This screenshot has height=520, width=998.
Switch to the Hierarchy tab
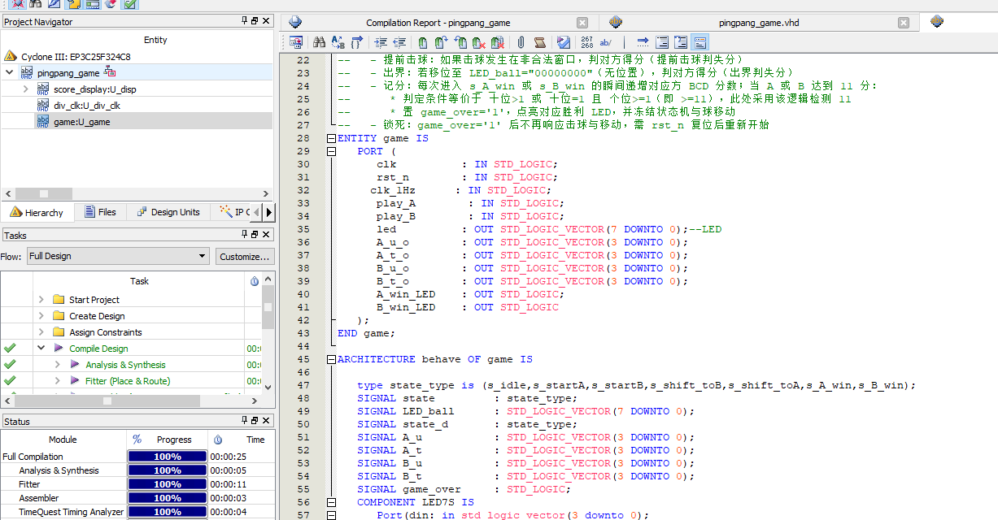click(x=37, y=212)
